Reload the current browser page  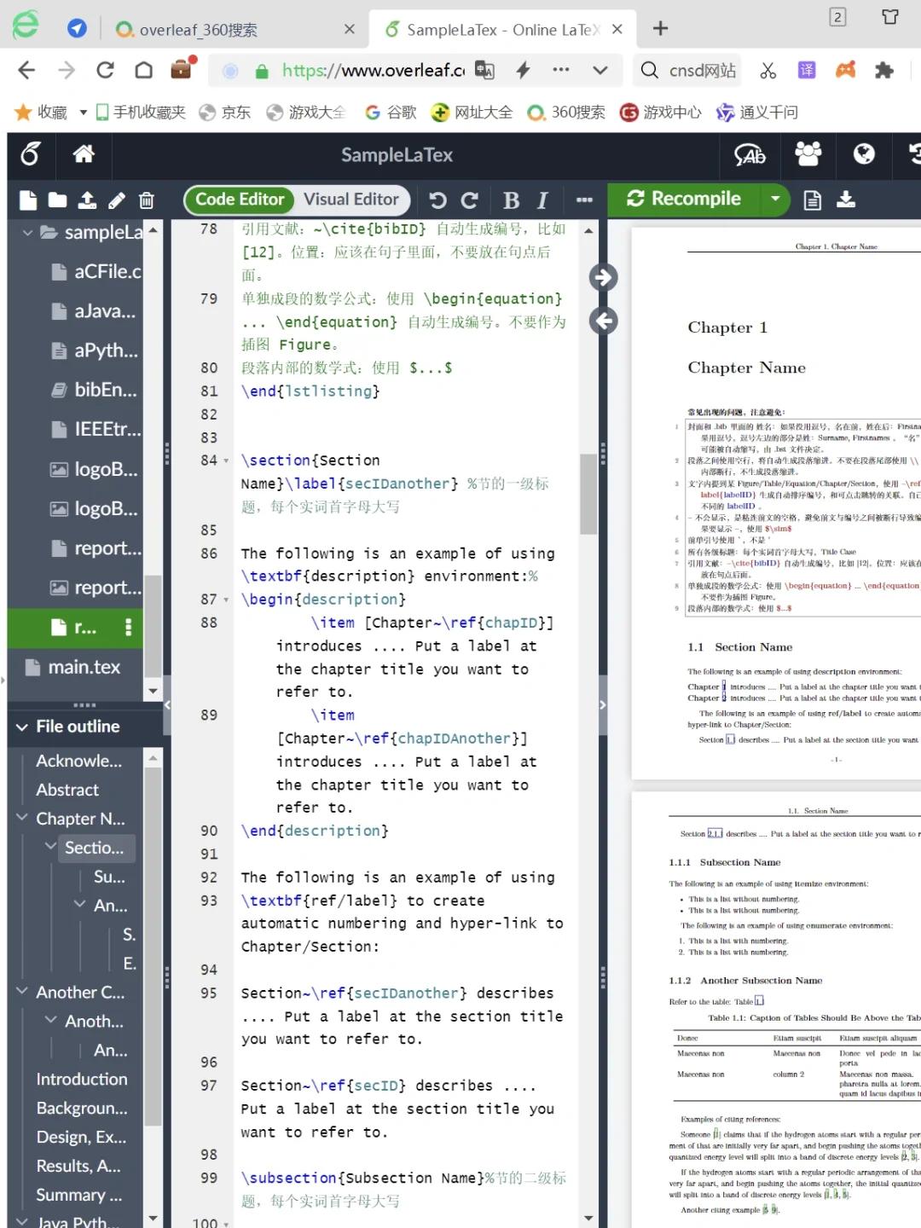[x=105, y=70]
